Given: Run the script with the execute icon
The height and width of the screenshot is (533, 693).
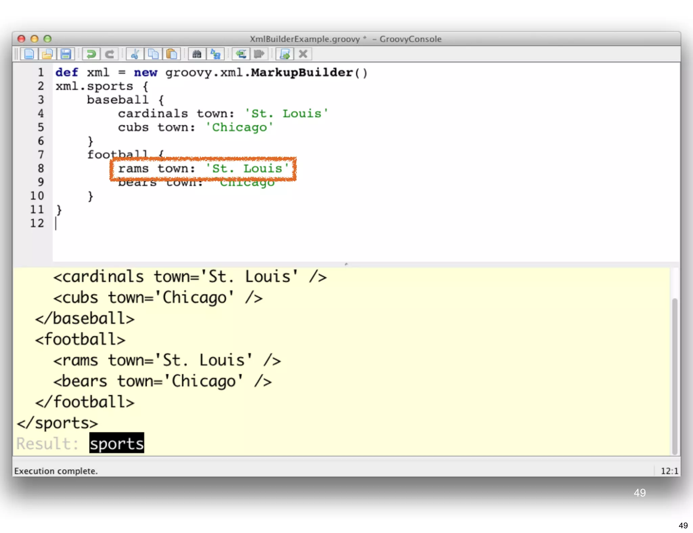Looking at the screenshot, I should tap(285, 54).
